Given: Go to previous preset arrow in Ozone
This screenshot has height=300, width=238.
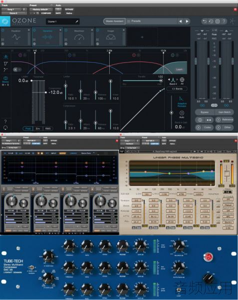Looking at the screenshot, I should pos(181,21).
